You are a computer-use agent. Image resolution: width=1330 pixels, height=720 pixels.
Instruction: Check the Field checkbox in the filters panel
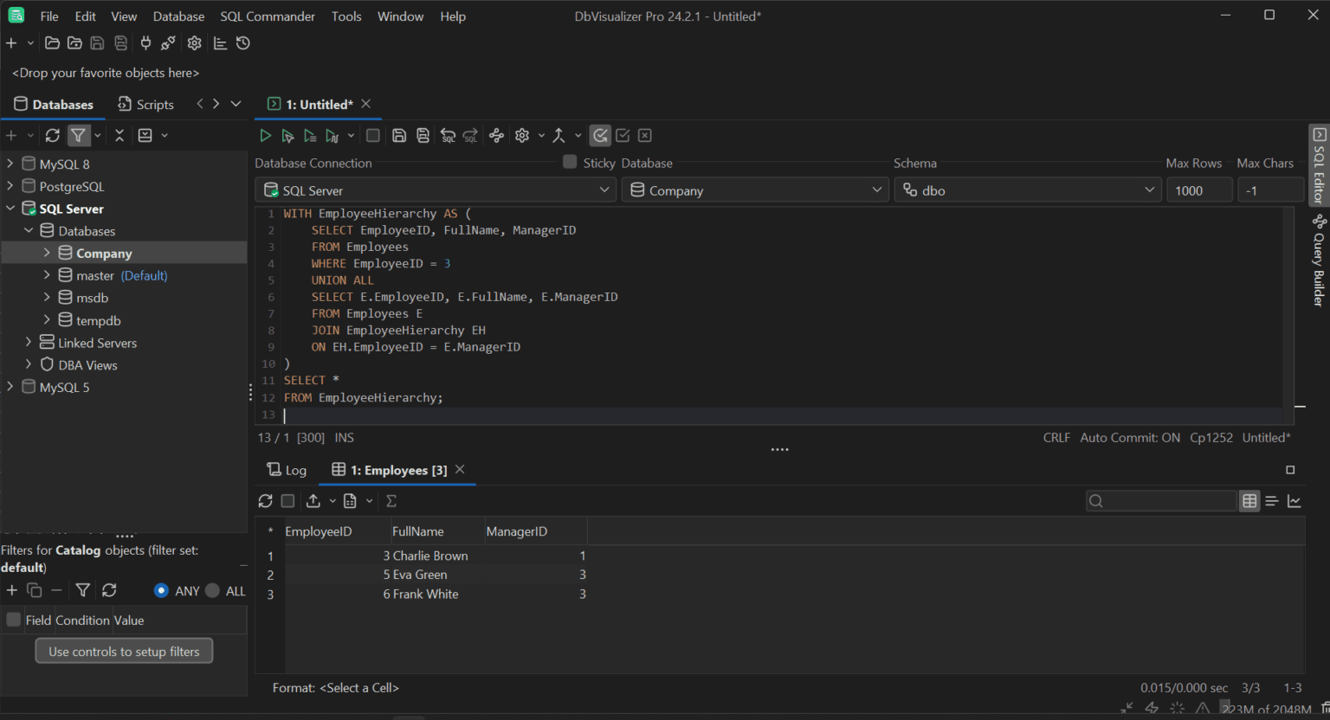pyautogui.click(x=13, y=620)
